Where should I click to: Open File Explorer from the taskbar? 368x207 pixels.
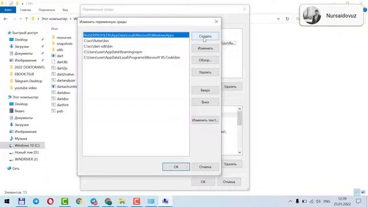122,201
